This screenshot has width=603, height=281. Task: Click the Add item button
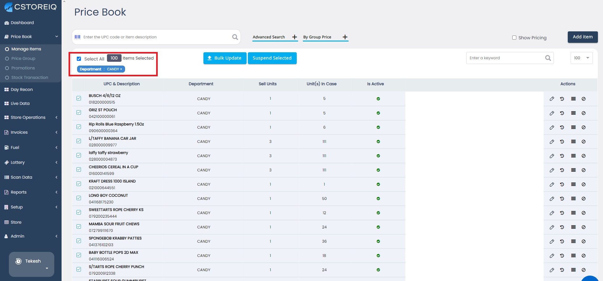tap(583, 37)
